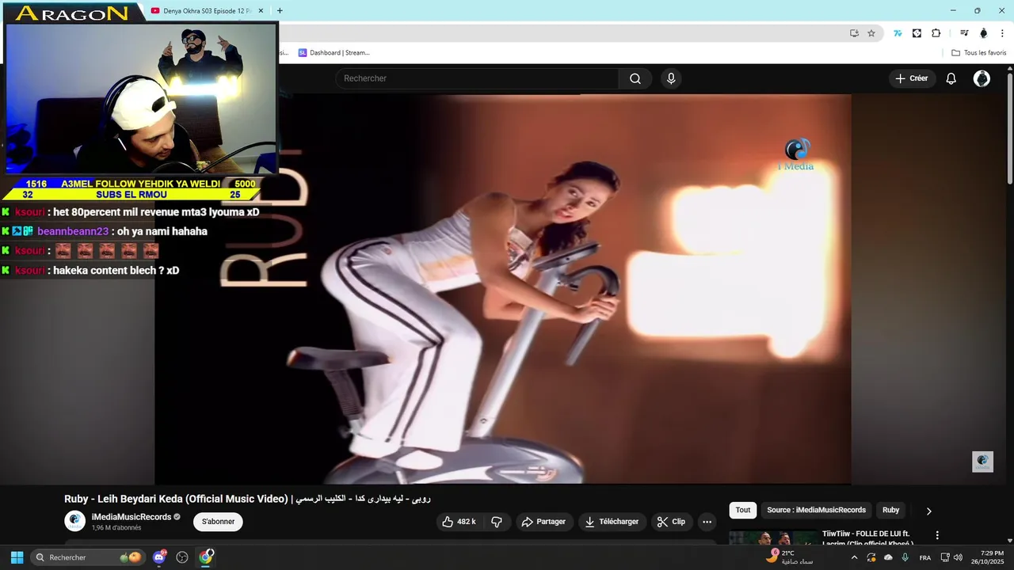Image resolution: width=1014 pixels, height=570 pixels.
Task: Open media controls playlist icon
Action: click(964, 33)
